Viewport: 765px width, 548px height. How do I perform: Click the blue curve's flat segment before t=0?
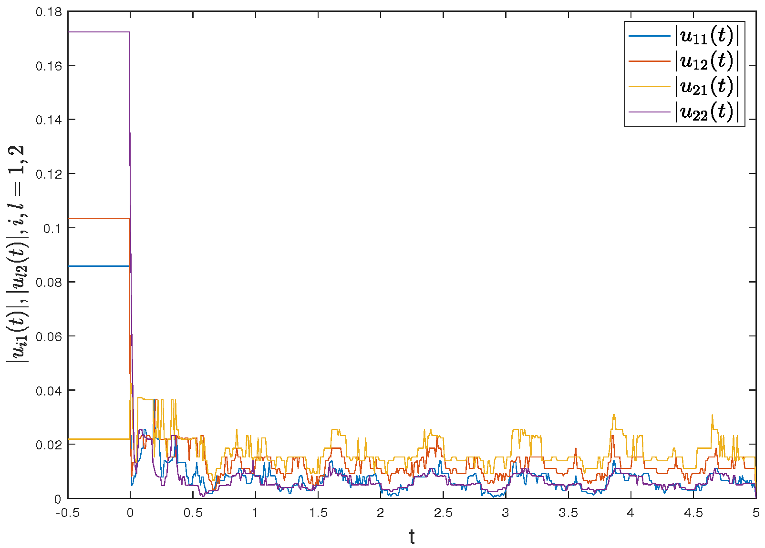(x=99, y=266)
